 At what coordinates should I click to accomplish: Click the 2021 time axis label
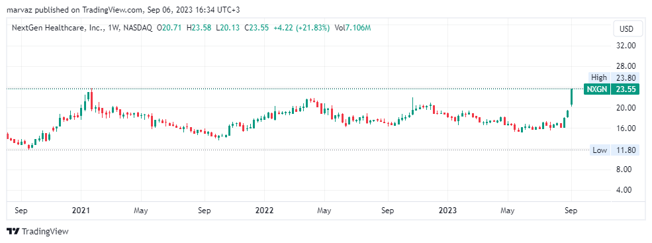click(81, 210)
